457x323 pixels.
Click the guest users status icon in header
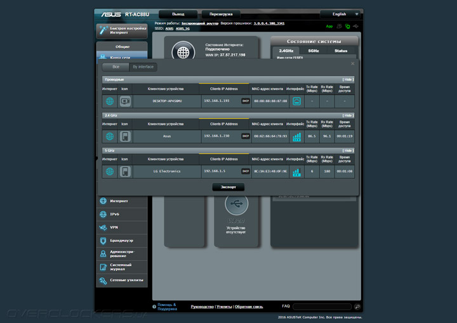tap(339, 26)
